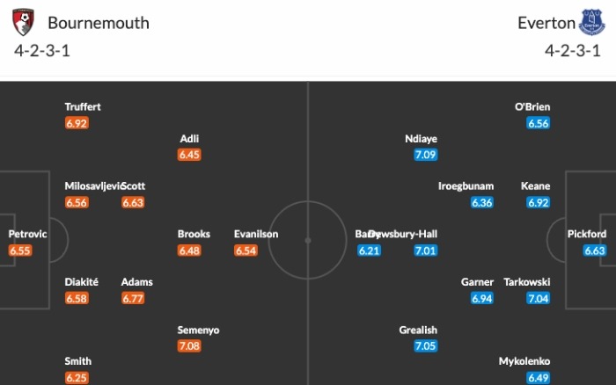The width and height of the screenshot is (616, 385).
Task: Open Evanilson's player details
Action: click(256, 234)
